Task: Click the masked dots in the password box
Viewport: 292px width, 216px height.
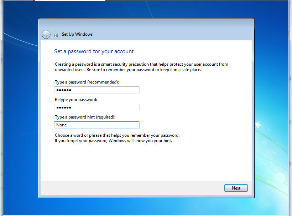Action: point(64,90)
